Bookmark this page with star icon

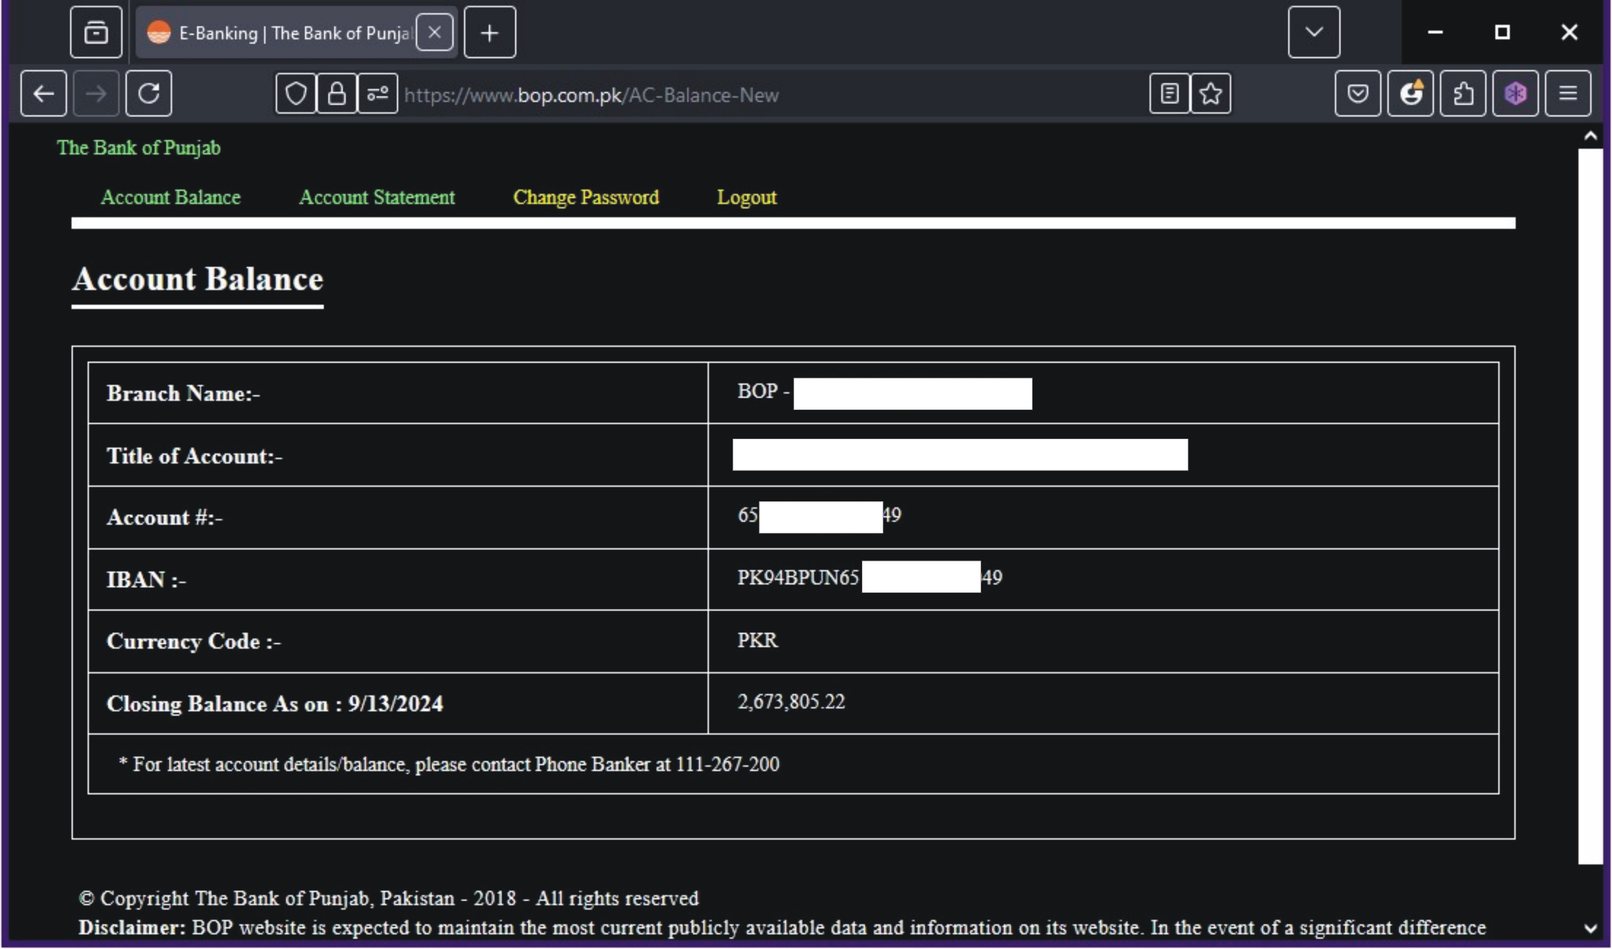click(x=1210, y=94)
